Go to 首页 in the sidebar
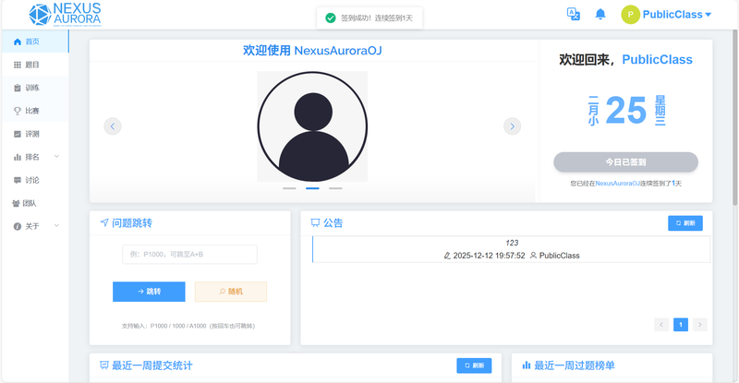The width and height of the screenshot is (739, 383). click(35, 42)
